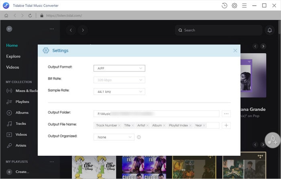Open Videos in My Collection
This screenshot has width=281, height=179.
pos(17,134)
